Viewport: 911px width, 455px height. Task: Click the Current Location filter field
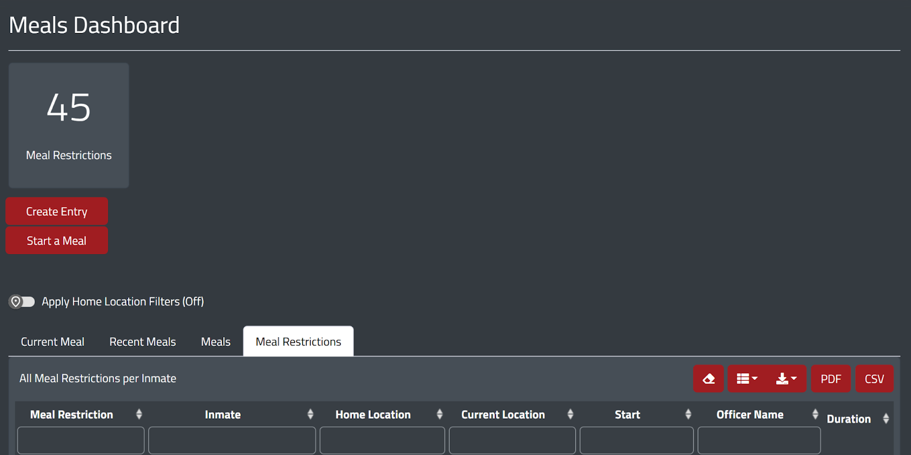tap(512, 440)
